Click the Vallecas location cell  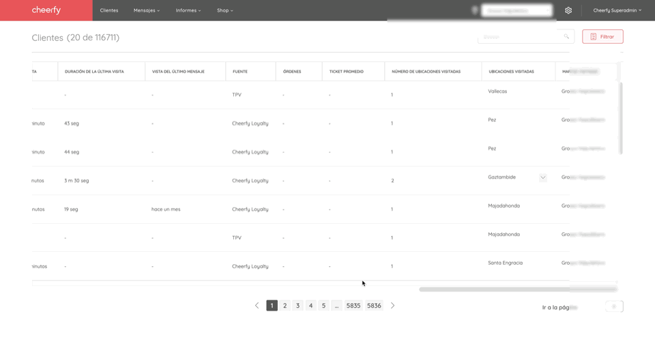pos(497,91)
